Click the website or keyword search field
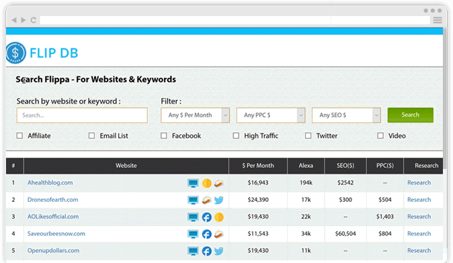 click(82, 115)
